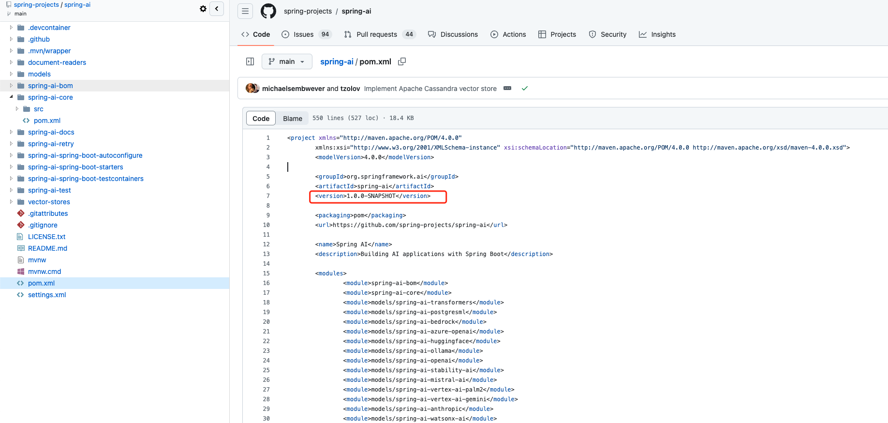Open the tree settings gear icon
The image size is (888, 423).
click(203, 9)
